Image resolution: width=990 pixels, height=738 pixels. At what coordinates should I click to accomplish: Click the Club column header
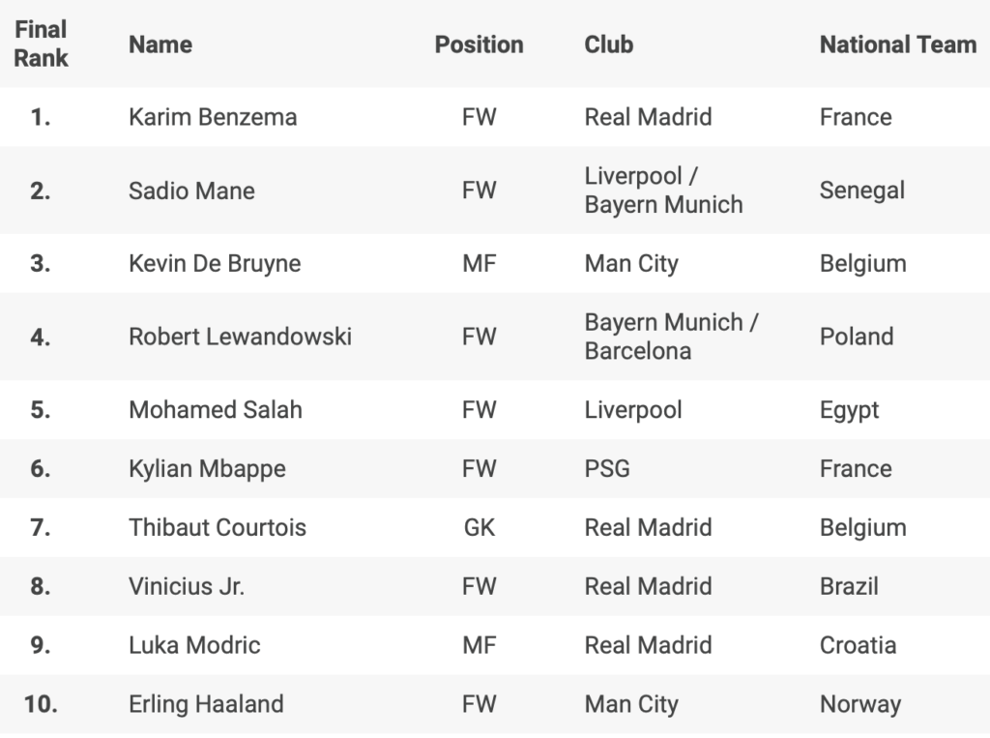(609, 44)
